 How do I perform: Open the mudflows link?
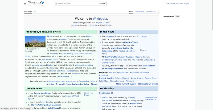click(x=54, y=54)
